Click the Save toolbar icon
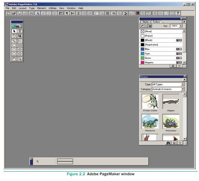This screenshot has width=199, height=181. coord(20,13)
